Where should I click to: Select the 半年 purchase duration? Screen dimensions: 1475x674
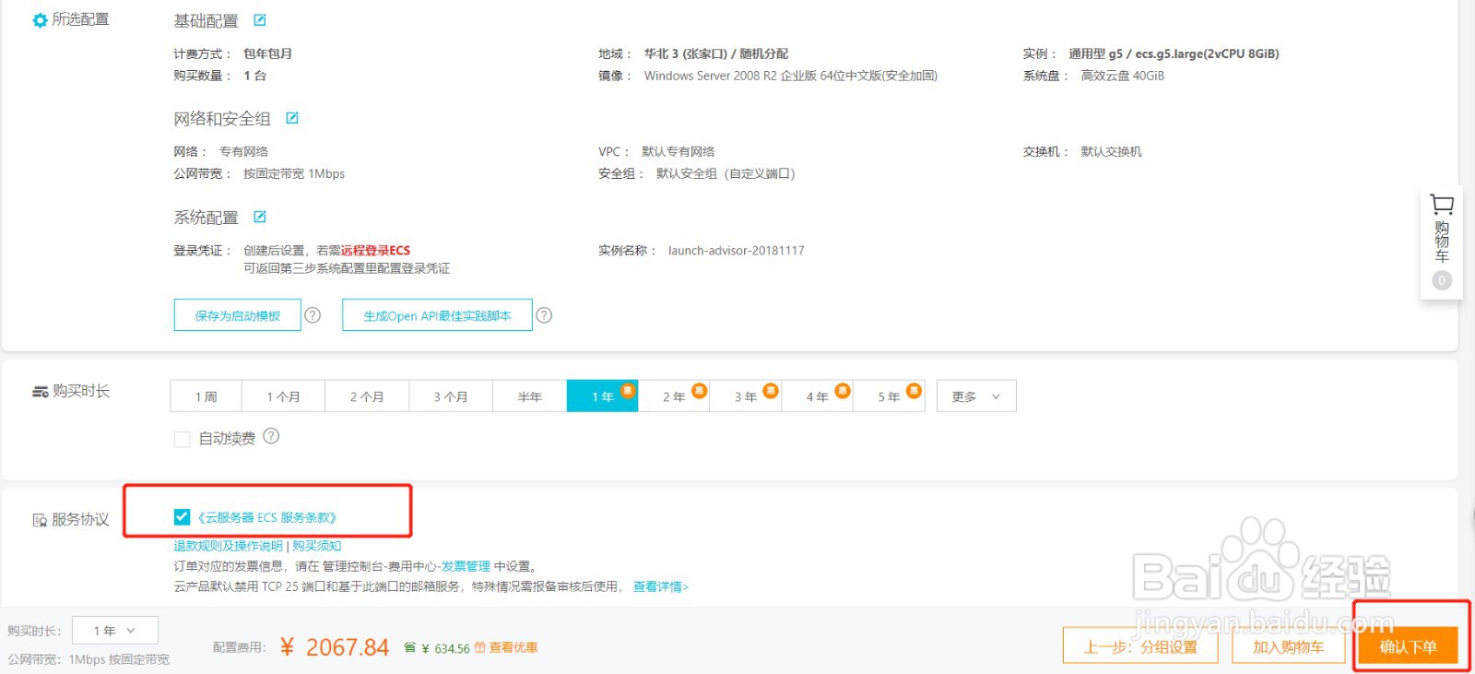click(530, 396)
